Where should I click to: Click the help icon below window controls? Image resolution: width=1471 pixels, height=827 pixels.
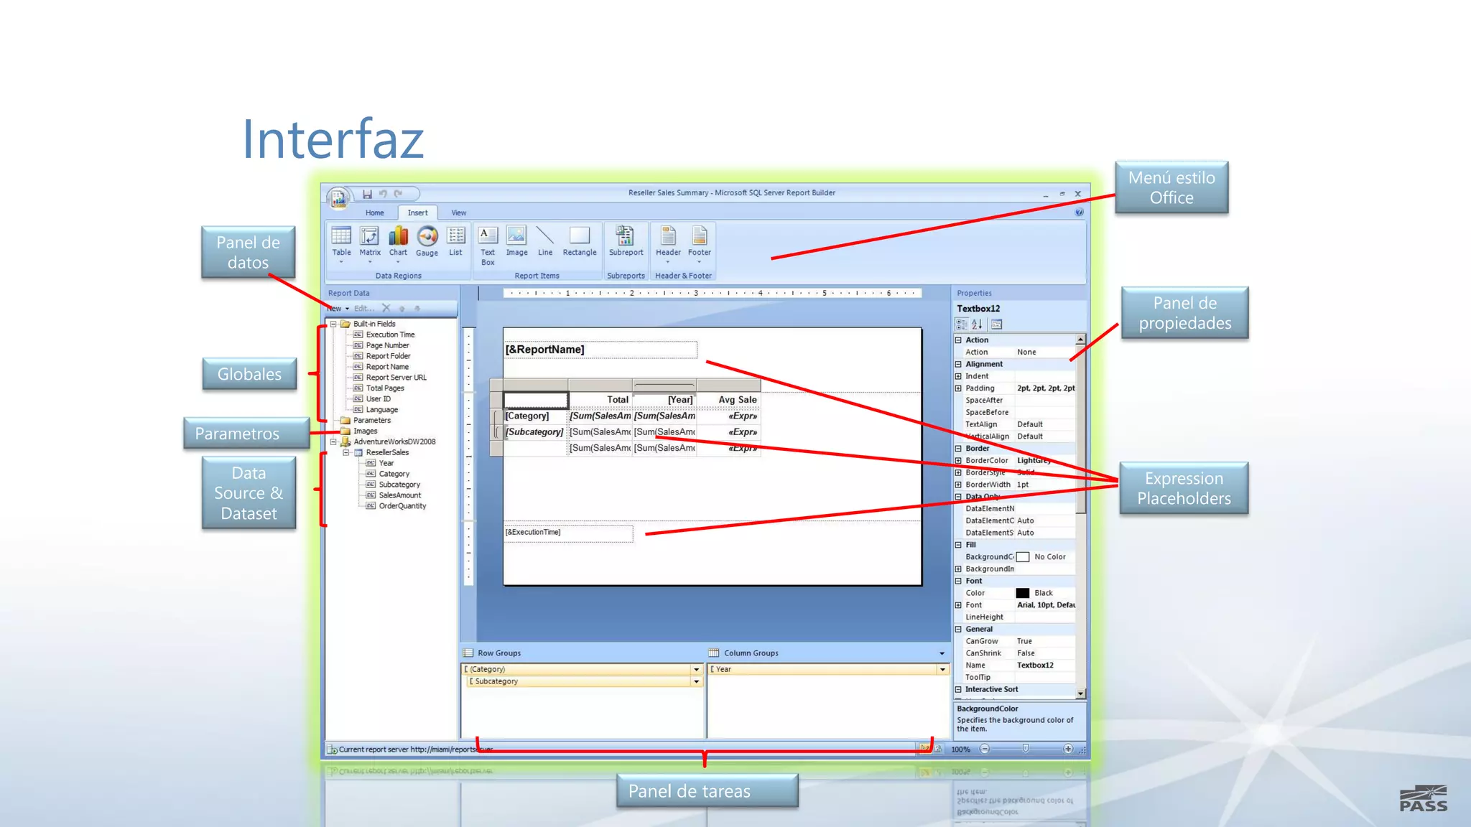click(1079, 212)
